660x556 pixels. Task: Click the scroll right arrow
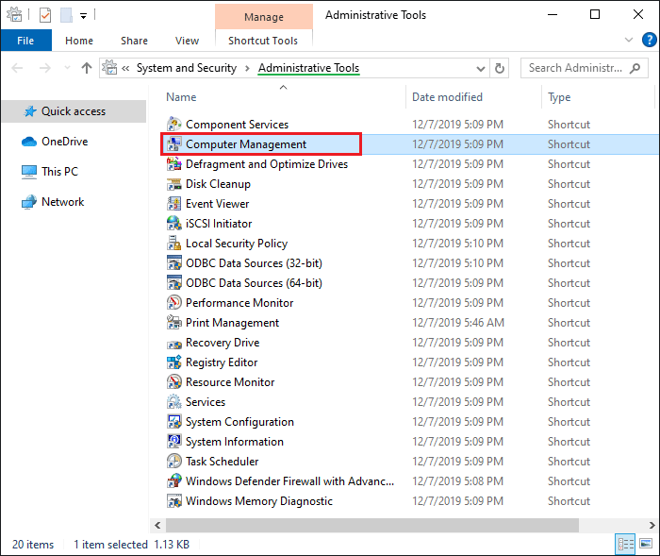(652, 525)
